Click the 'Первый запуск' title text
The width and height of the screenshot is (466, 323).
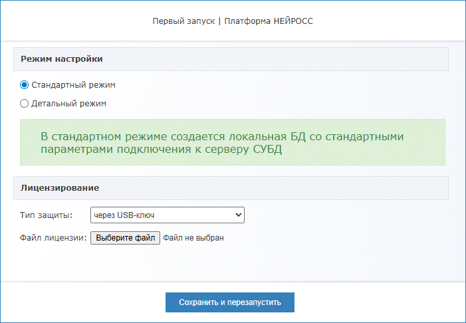coord(183,21)
